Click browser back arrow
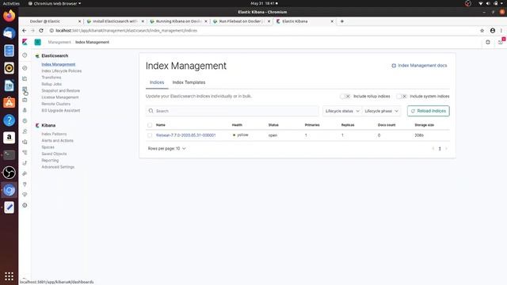Screen dimensions: 507x285 (x=25, y=30)
